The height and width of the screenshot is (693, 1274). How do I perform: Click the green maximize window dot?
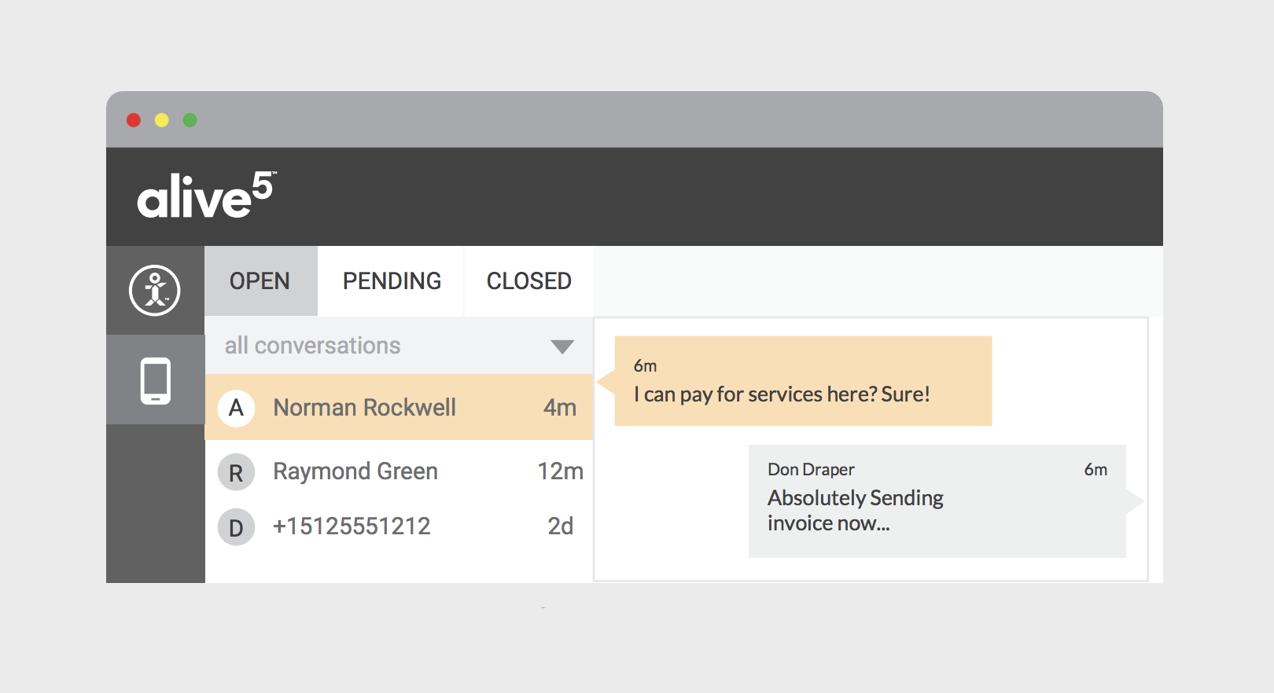tap(190, 120)
